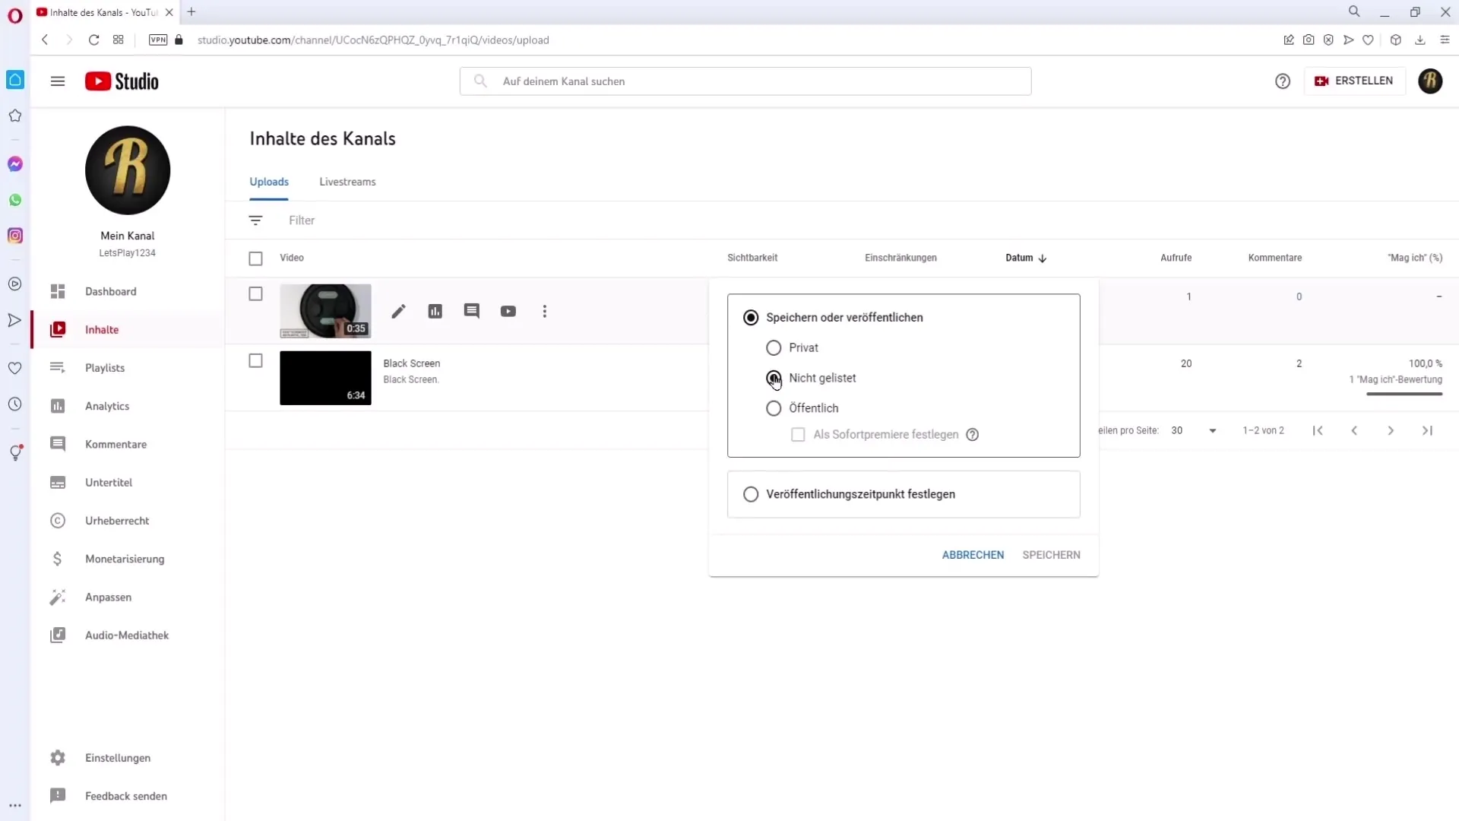Click the Kommentare sidebar icon
Screen dimensions: 1459x821
pyautogui.click(x=57, y=443)
